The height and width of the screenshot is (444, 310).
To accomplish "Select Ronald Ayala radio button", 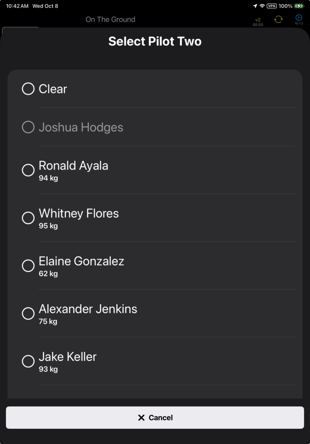I will (28, 170).
